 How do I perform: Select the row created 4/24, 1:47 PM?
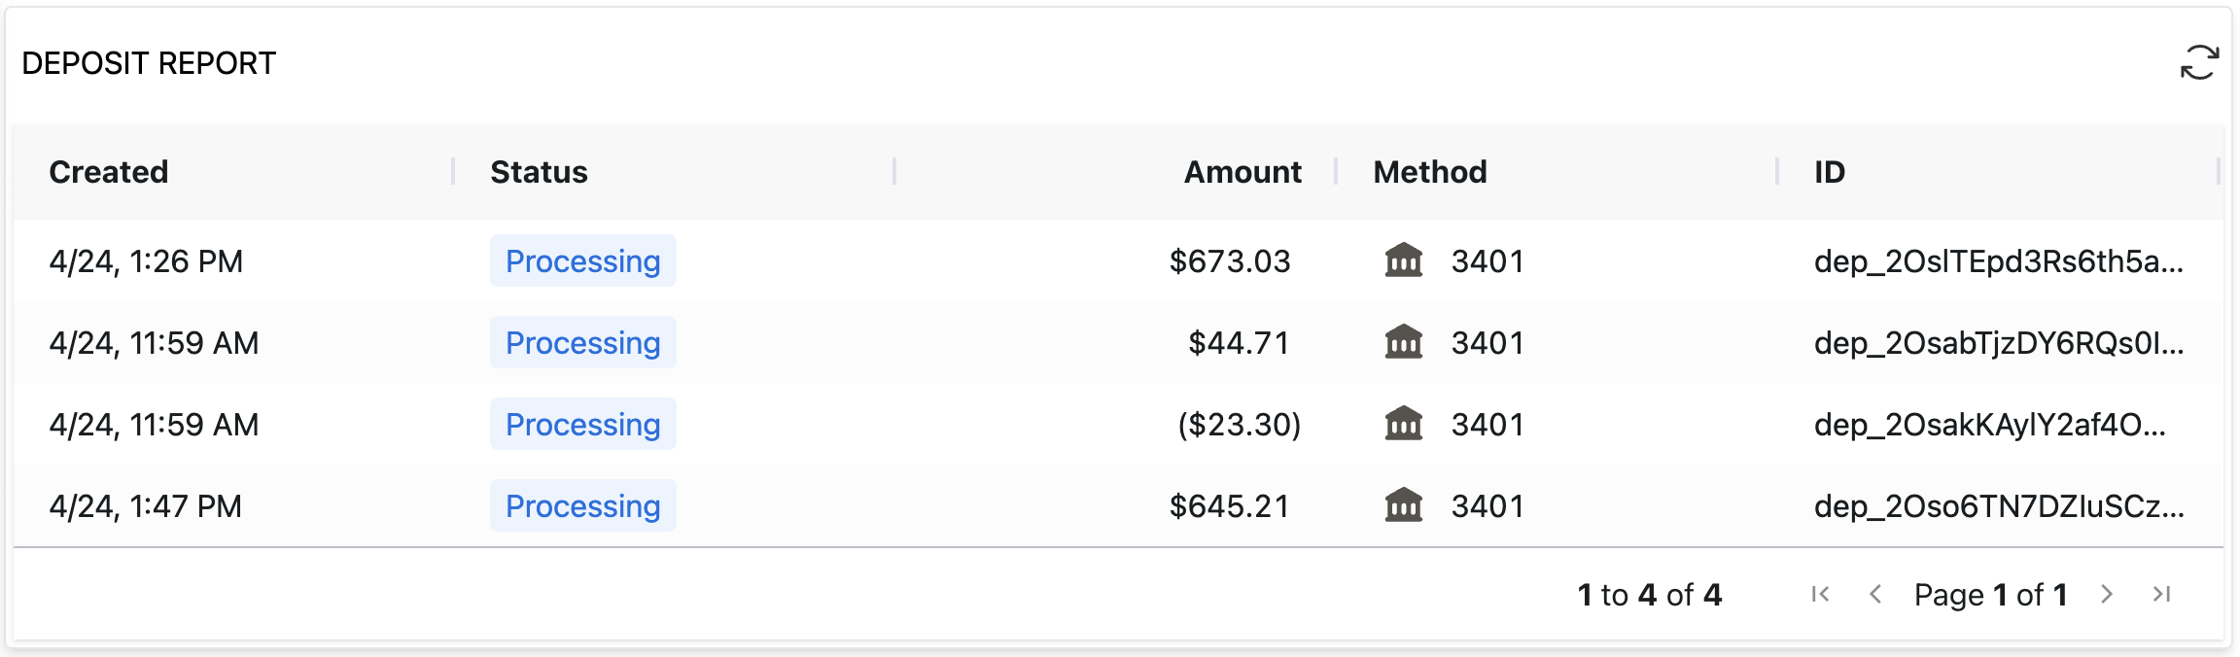(x=146, y=505)
